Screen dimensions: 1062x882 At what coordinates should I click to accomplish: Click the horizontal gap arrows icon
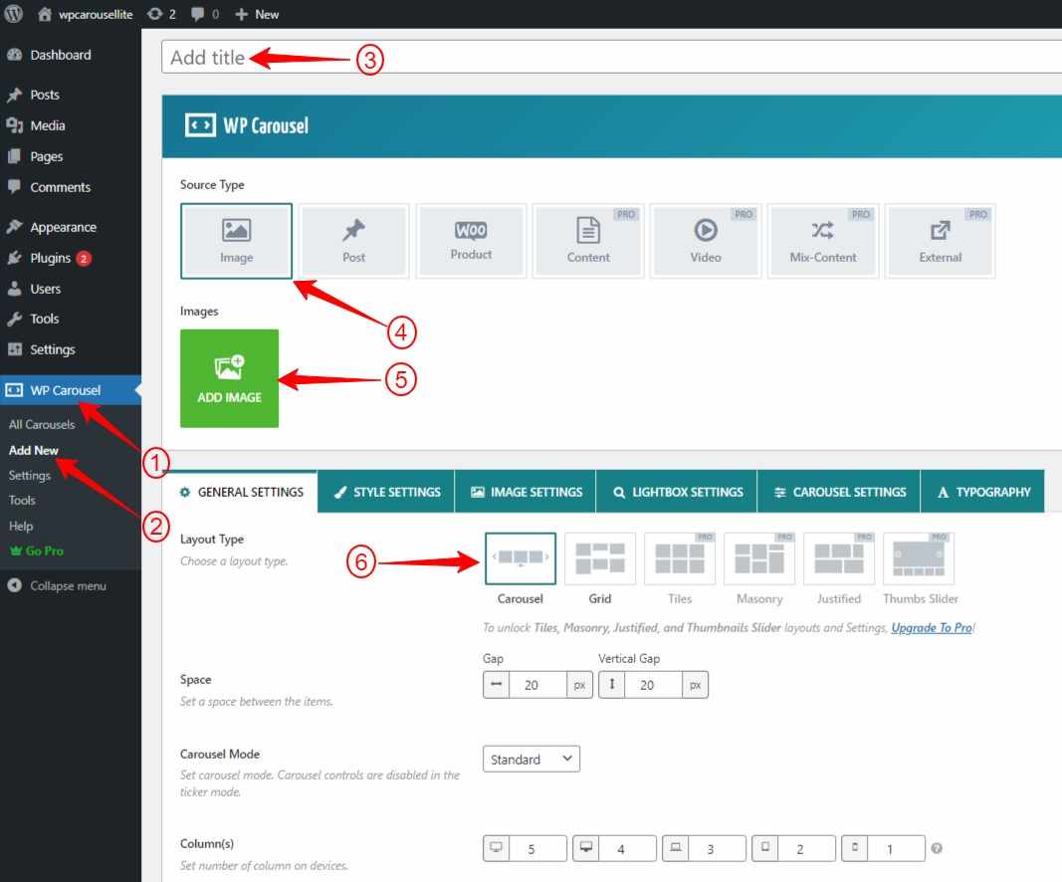click(x=497, y=685)
